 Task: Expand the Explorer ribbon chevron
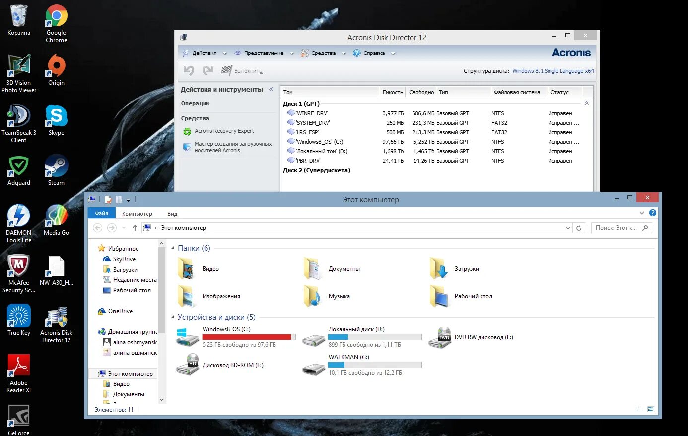642,213
